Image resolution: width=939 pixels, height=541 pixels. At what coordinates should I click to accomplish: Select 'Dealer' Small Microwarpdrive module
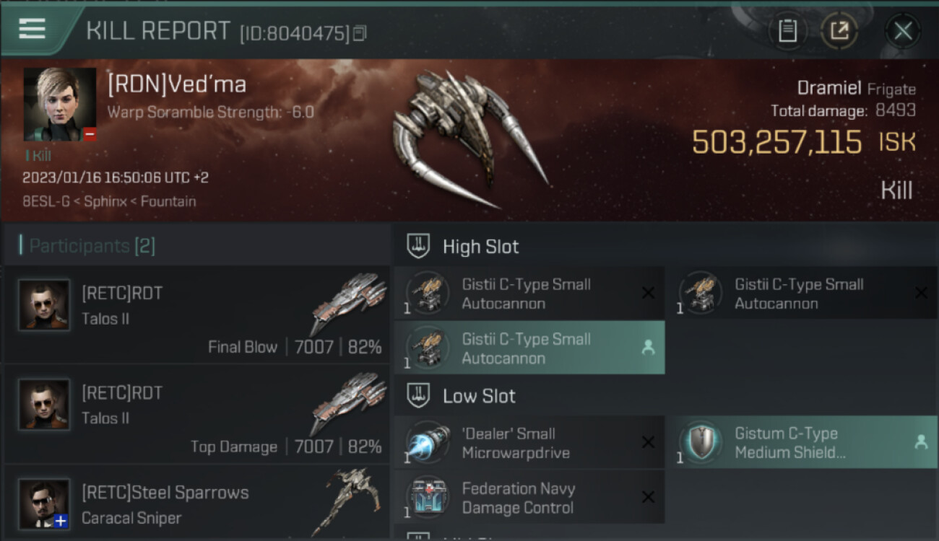click(x=529, y=443)
